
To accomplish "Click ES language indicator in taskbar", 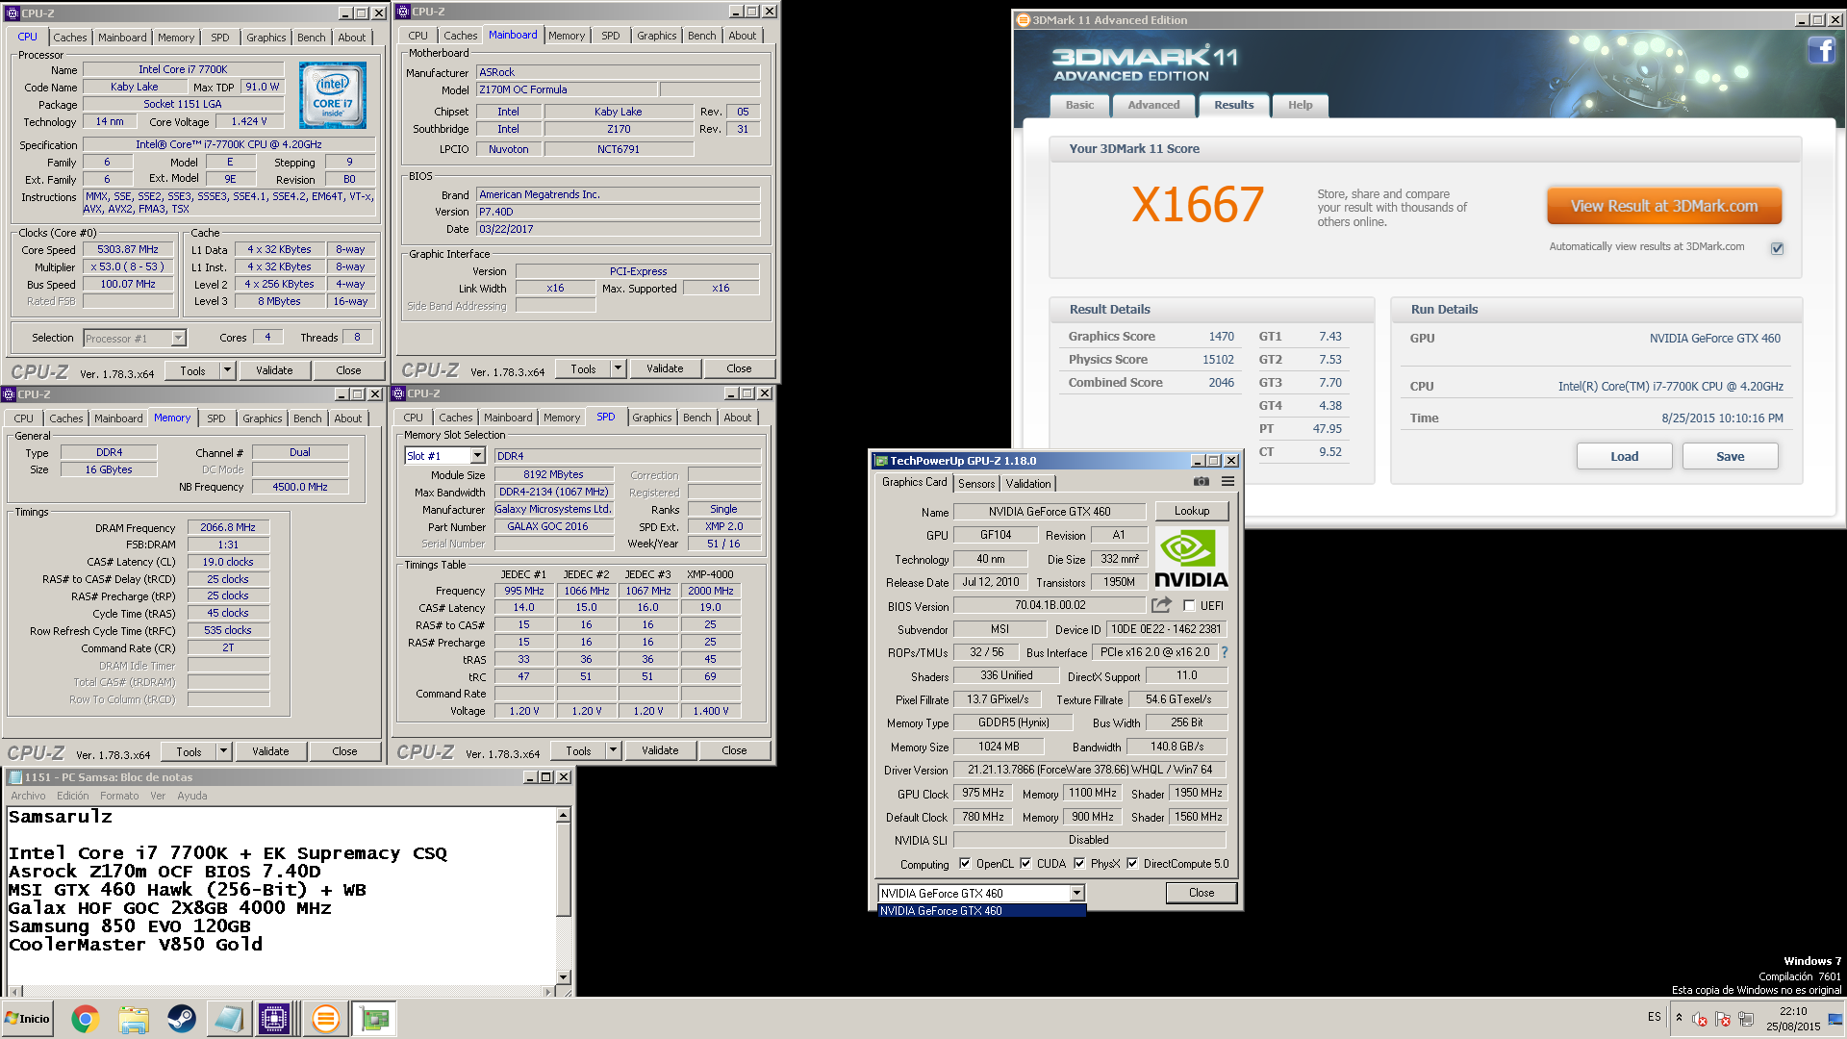I will [1654, 1016].
